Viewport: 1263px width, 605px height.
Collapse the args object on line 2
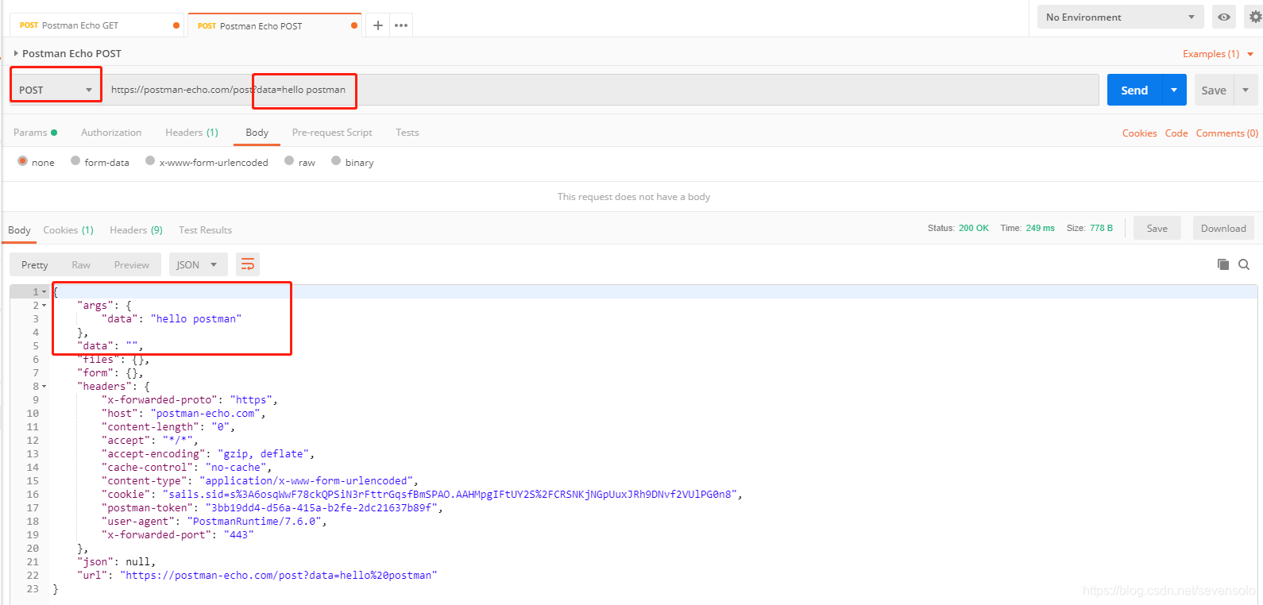44,306
